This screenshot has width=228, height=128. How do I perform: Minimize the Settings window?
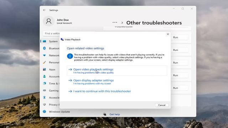tap(174, 9)
